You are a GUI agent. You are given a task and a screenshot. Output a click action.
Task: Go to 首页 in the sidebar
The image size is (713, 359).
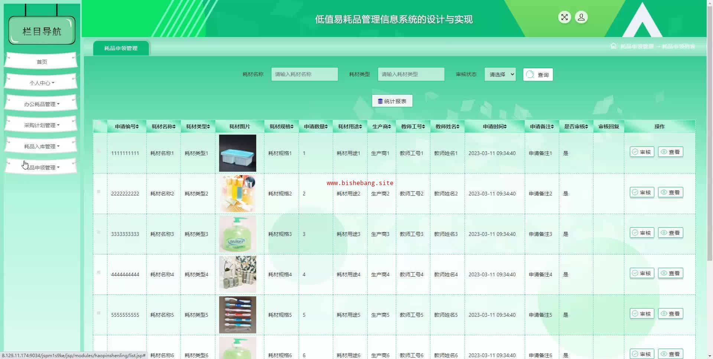tap(42, 62)
